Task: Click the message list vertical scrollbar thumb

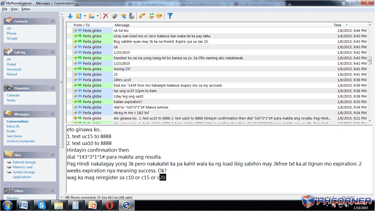Action: tap(370, 60)
